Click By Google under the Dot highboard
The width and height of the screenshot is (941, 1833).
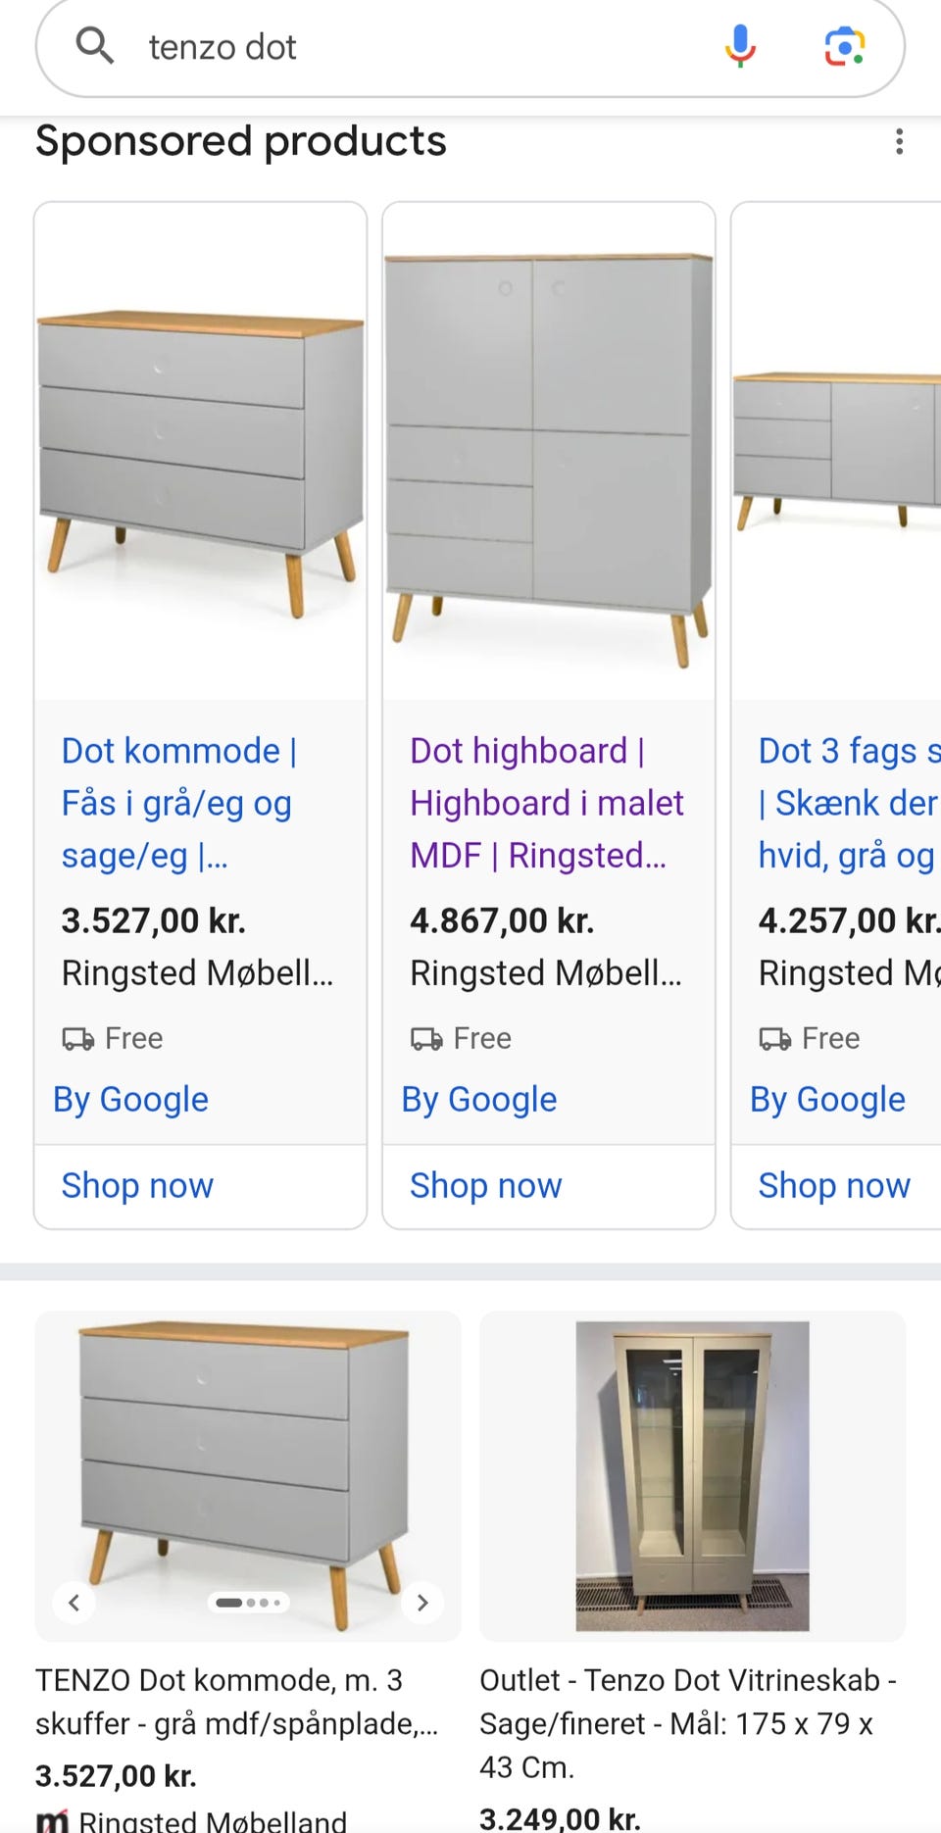(x=479, y=1099)
